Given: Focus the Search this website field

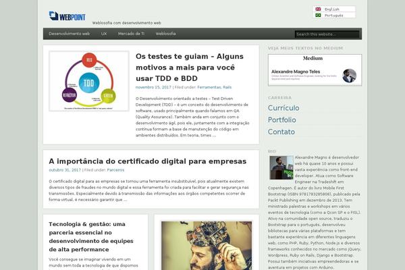Looking at the screenshot, I should coord(327,34).
